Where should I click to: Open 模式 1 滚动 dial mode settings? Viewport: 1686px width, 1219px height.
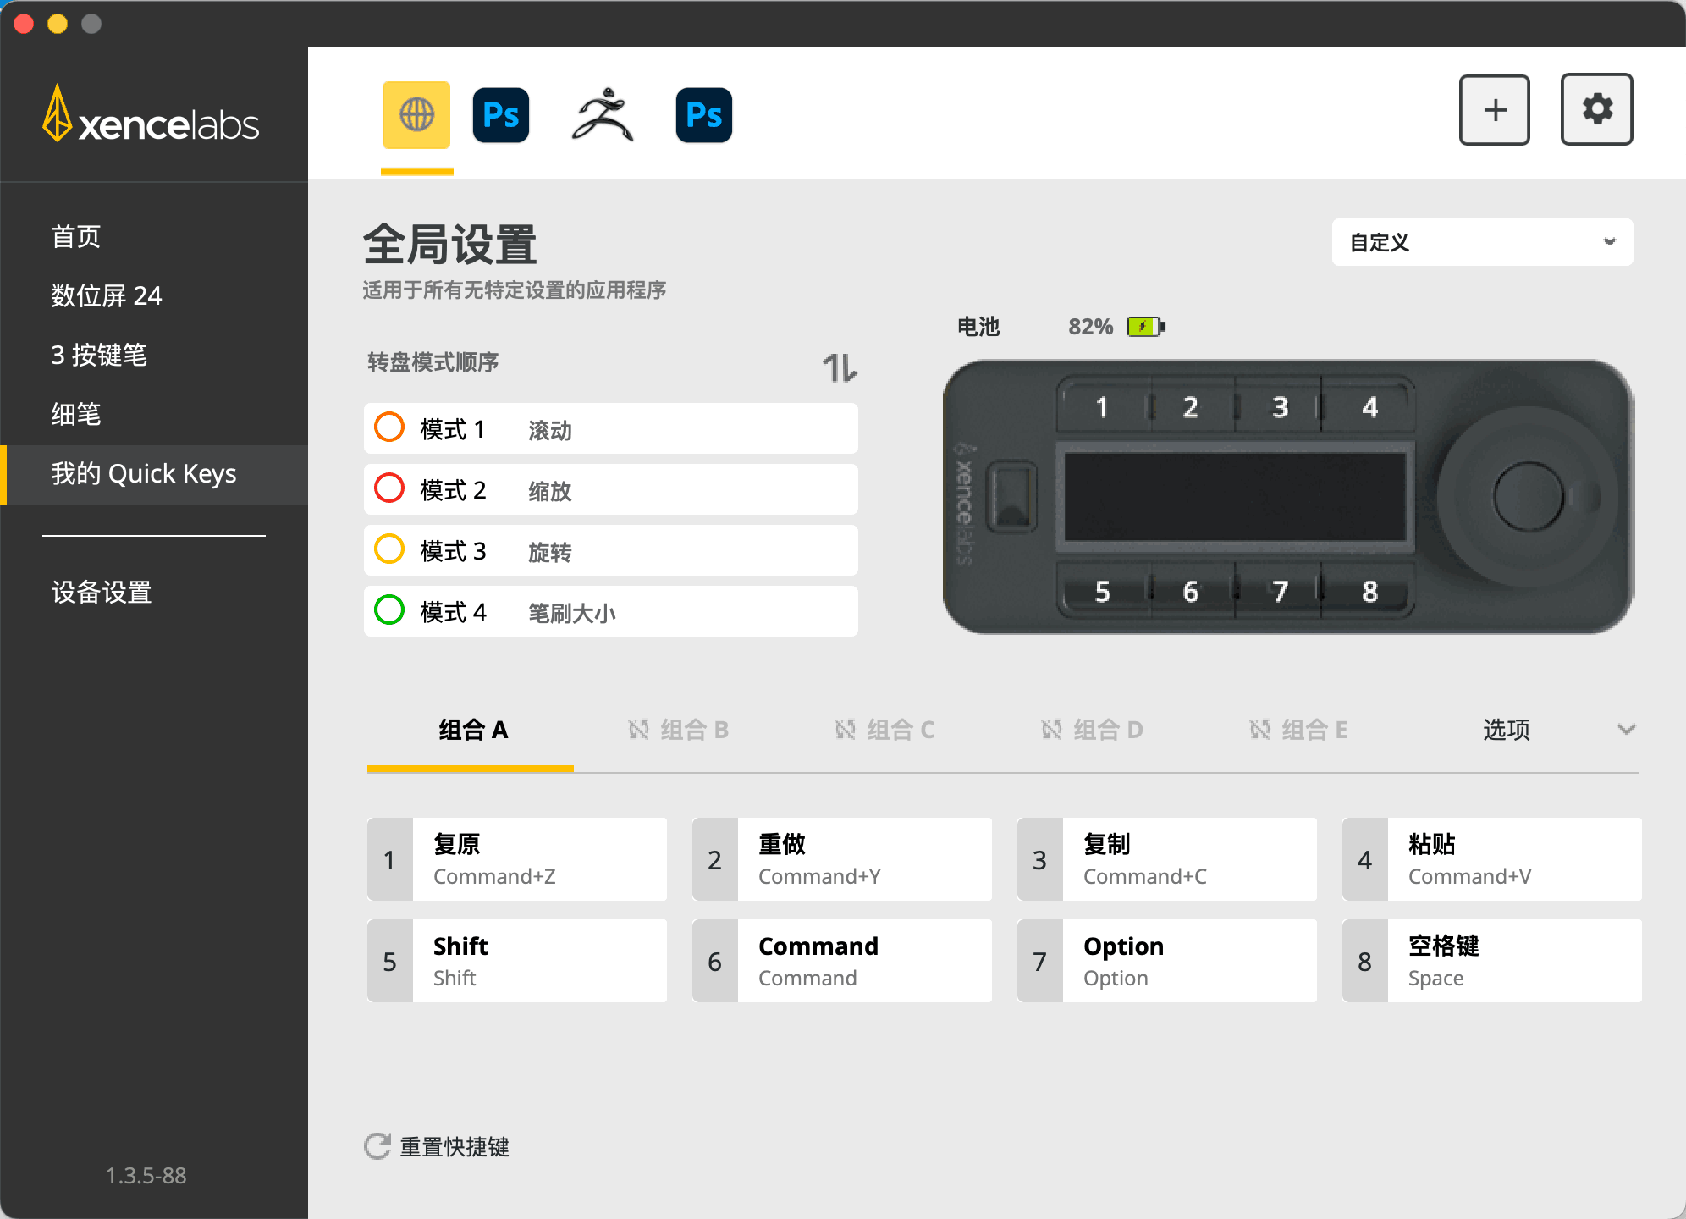[x=610, y=429]
